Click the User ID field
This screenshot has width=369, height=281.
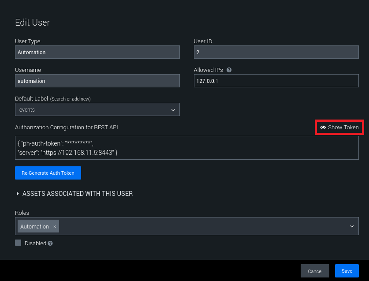coord(276,52)
